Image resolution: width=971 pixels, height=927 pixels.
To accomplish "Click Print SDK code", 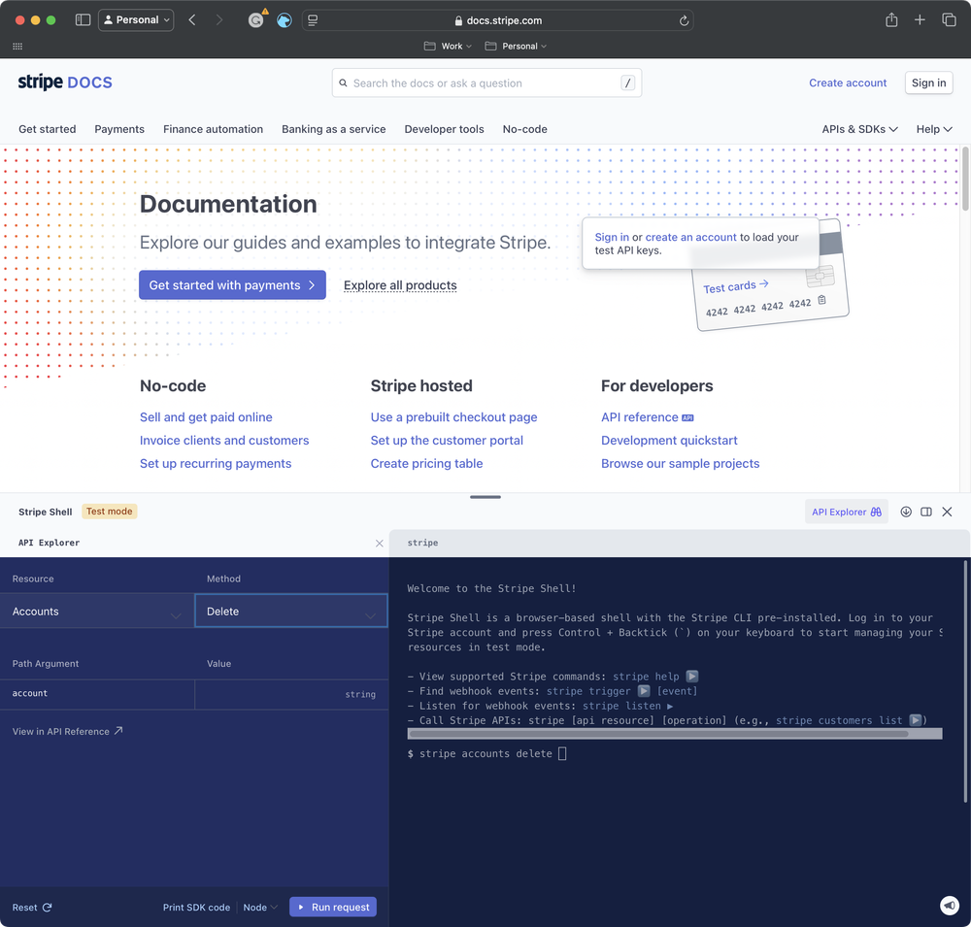I will [196, 908].
